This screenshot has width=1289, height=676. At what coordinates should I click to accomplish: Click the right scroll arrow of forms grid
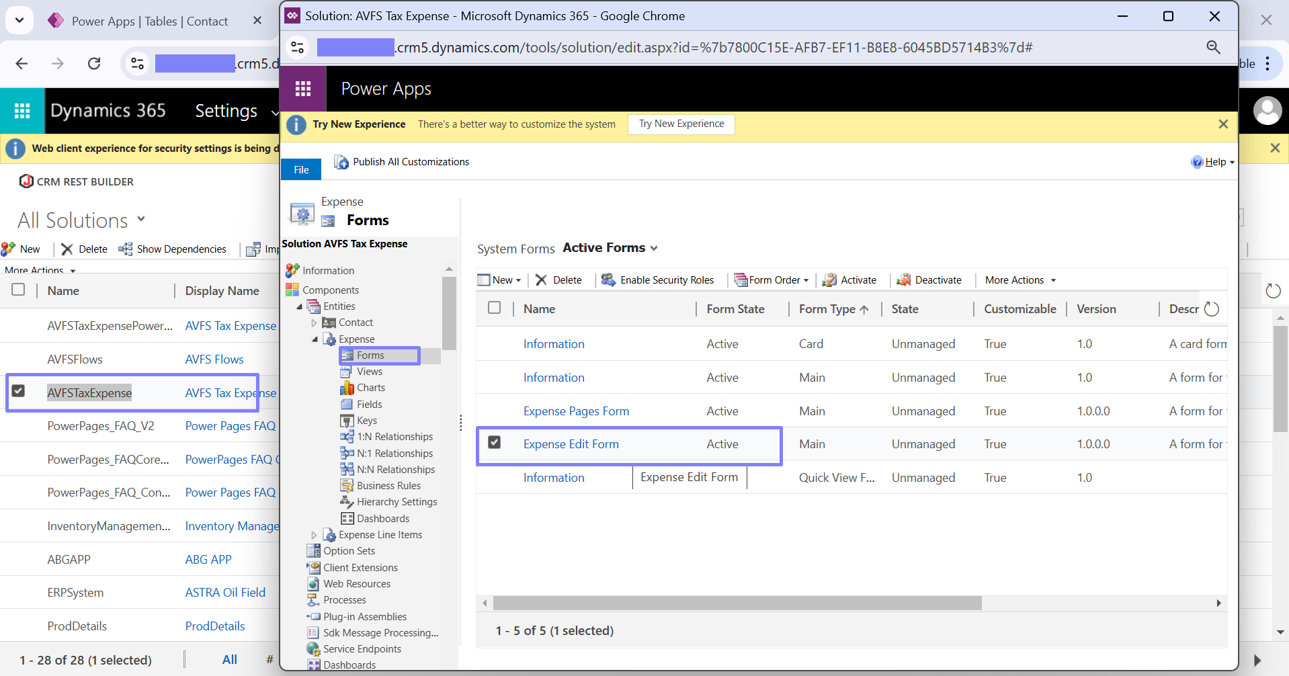1218,603
